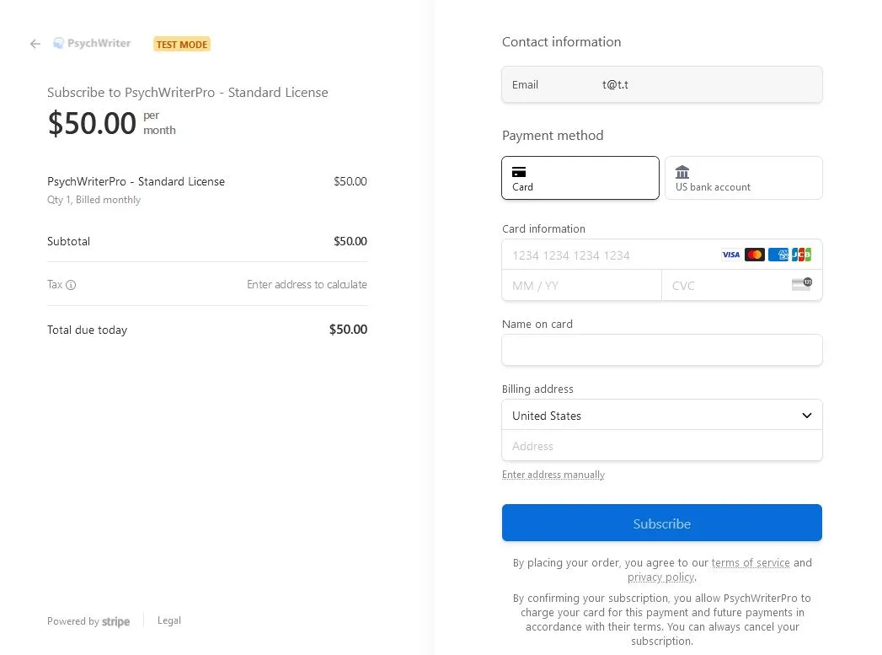Click the Subscribe button

[661, 523]
